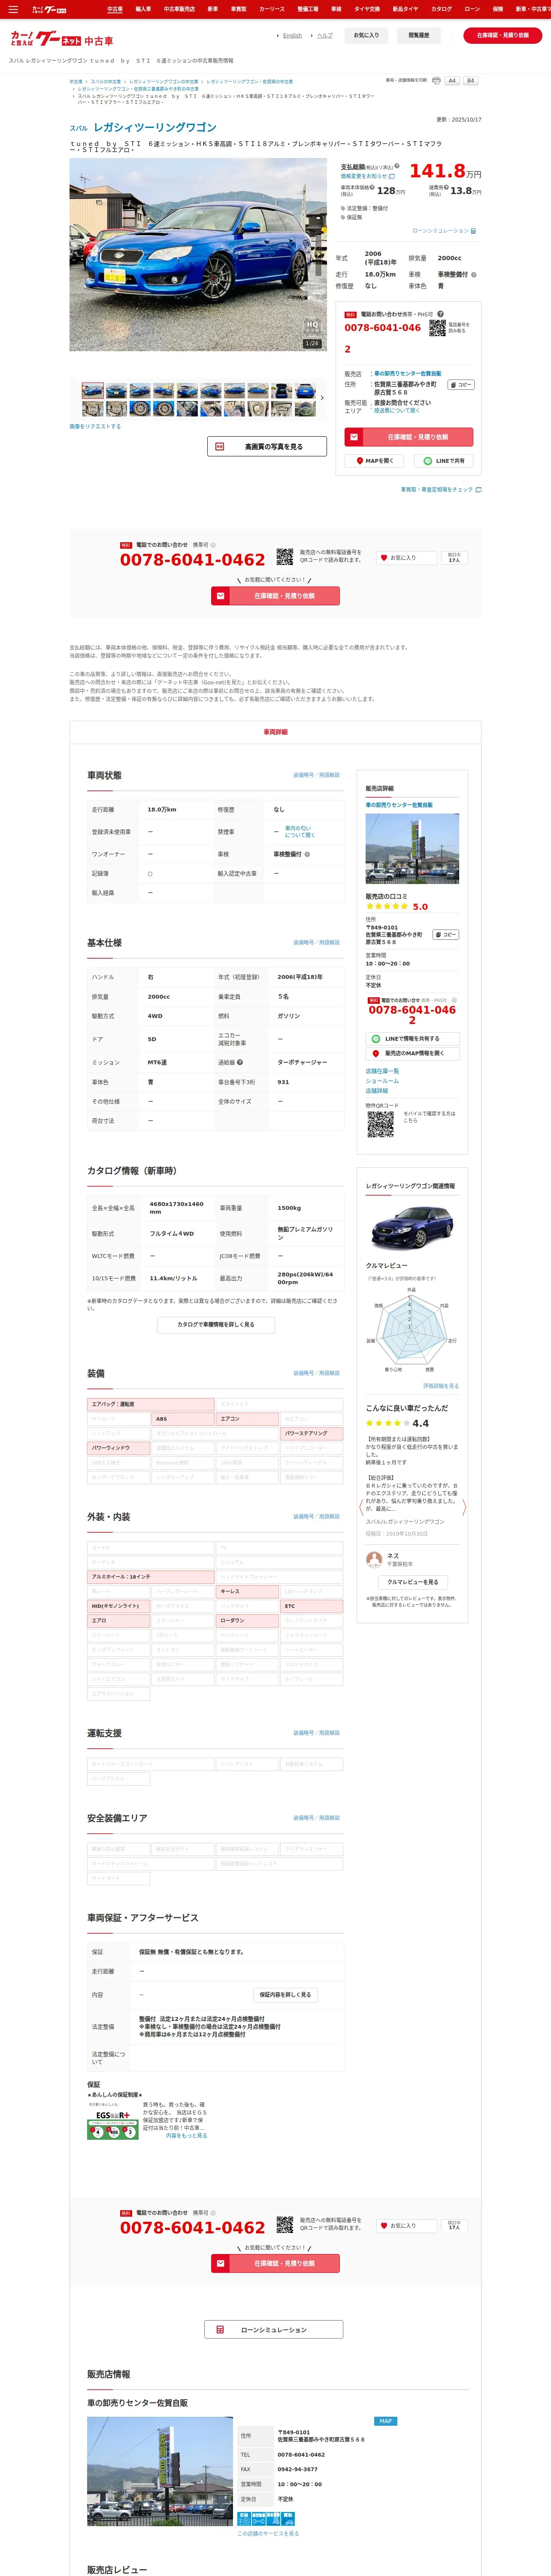
Task: Click the dealer photo in 販売店詳細
Action: click(x=412, y=848)
